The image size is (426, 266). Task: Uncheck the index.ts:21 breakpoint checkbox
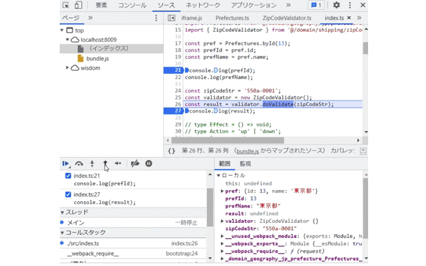[68, 176]
